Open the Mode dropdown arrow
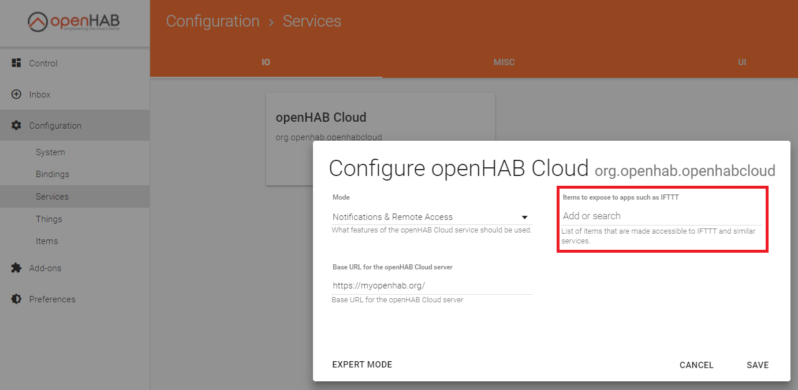The image size is (798, 390). (x=524, y=217)
